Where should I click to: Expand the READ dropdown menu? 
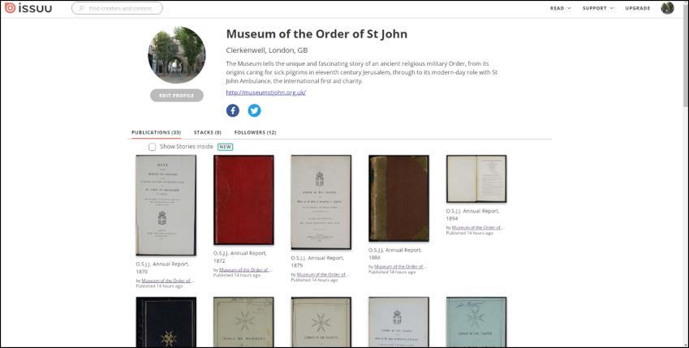pyautogui.click(x=560, y=8)
